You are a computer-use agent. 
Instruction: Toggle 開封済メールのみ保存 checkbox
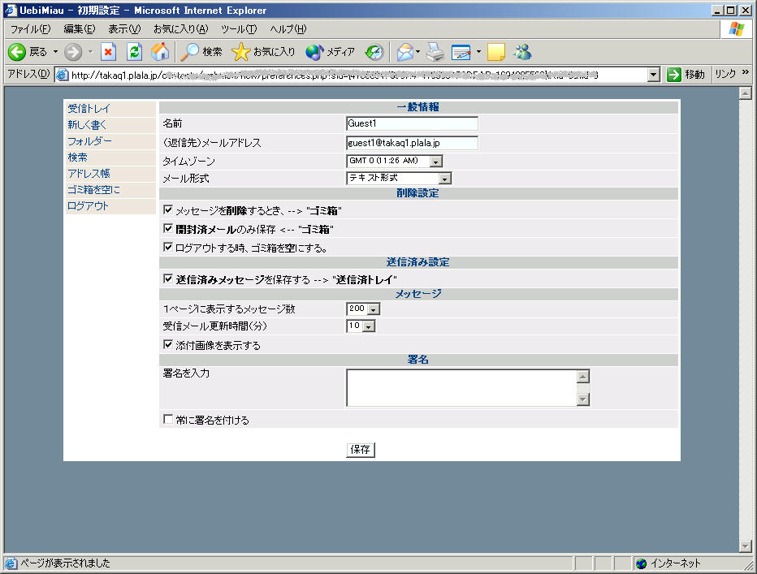click(168, 228)
